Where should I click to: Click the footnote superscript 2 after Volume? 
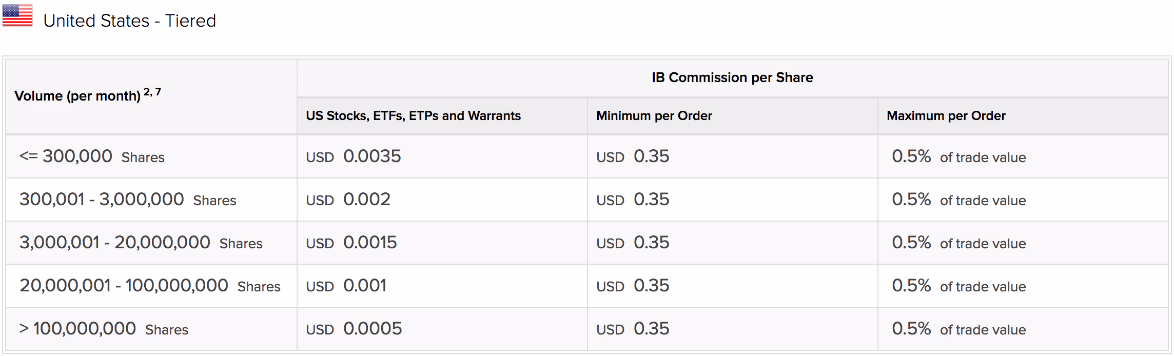pyautogui.click(x=147, y=92)
